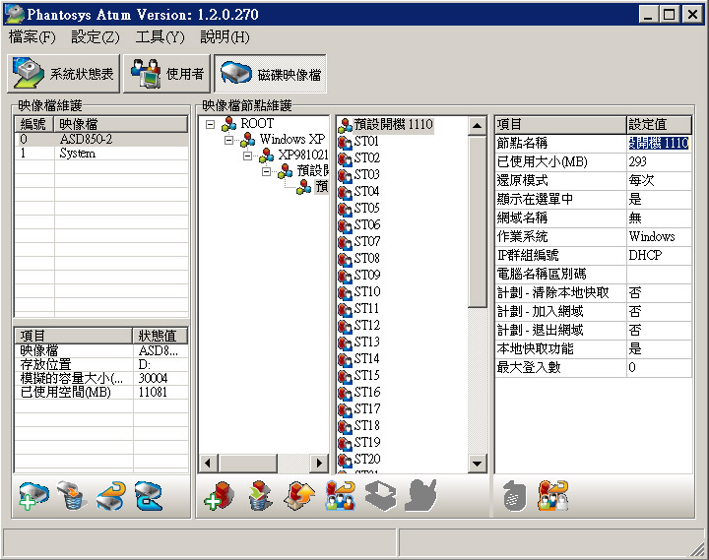Open the 設定(Z) menu

(96, 37)
